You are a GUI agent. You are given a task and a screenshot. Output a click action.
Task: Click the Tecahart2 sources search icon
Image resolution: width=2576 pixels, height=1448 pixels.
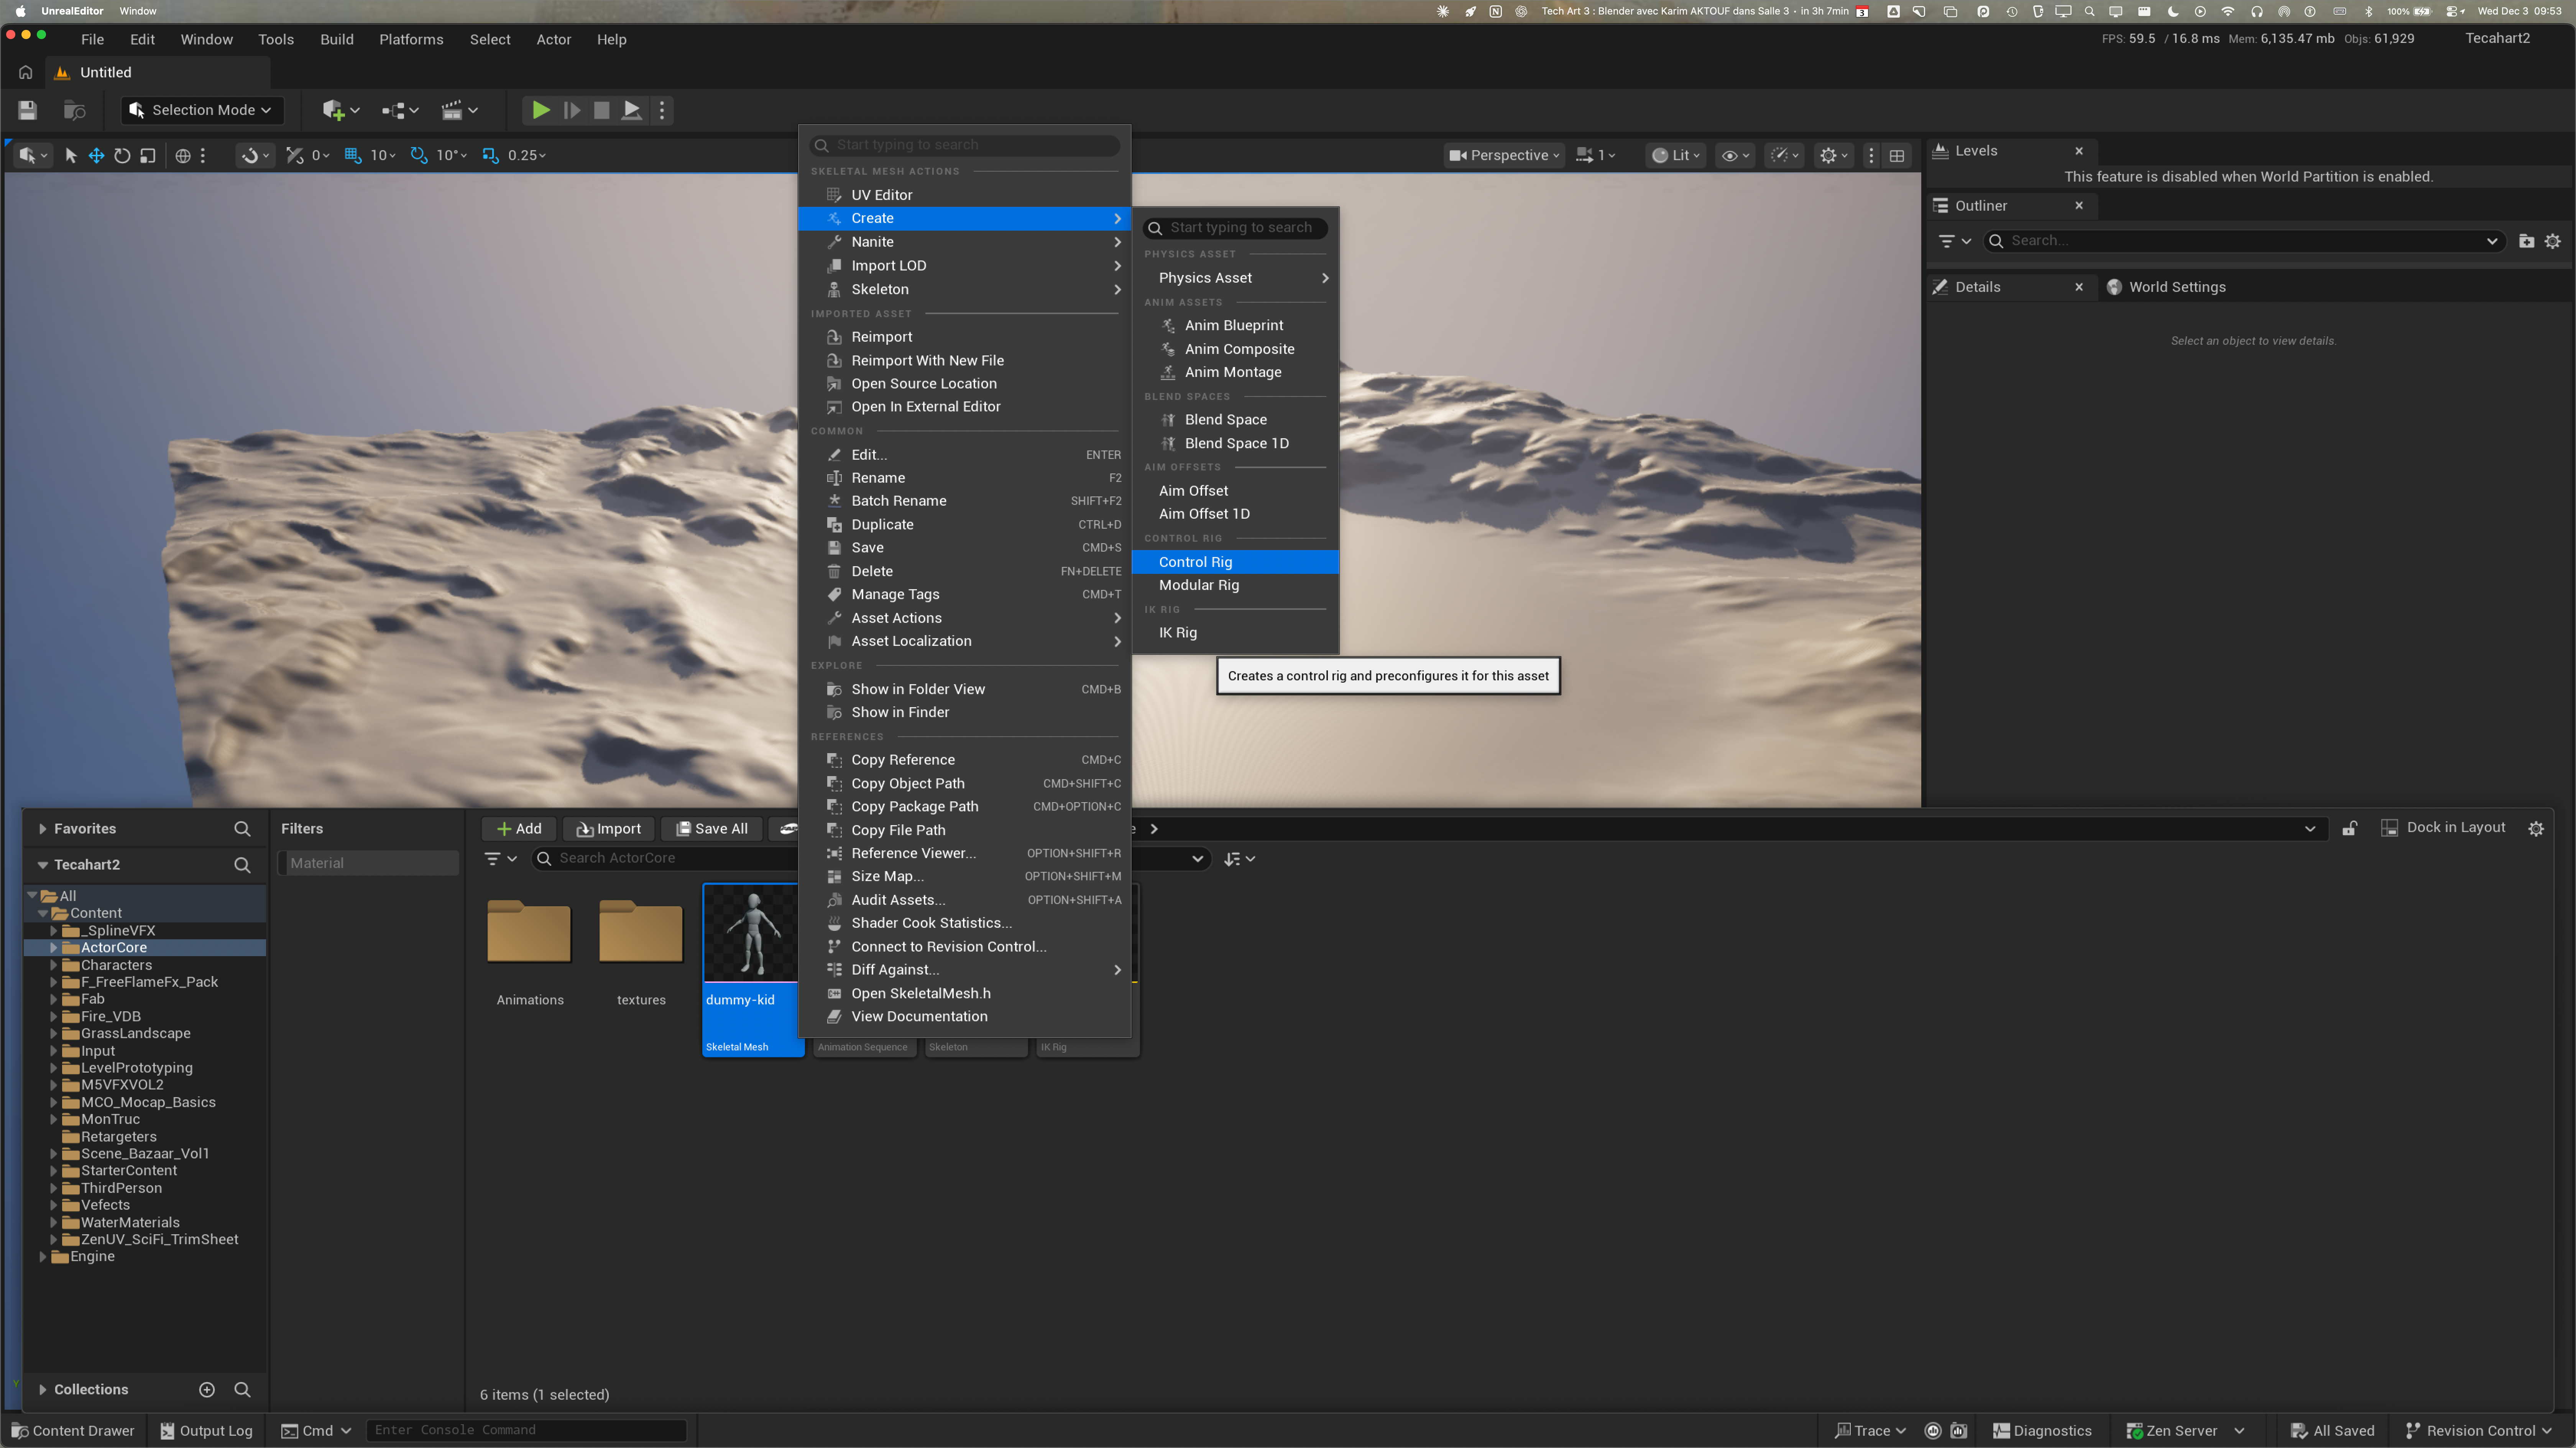point(242,865)
